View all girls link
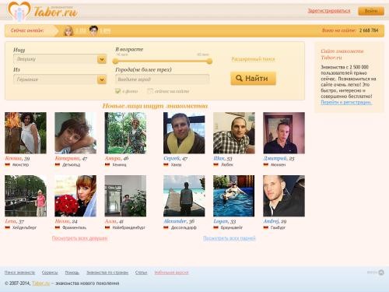 (79, 238)
